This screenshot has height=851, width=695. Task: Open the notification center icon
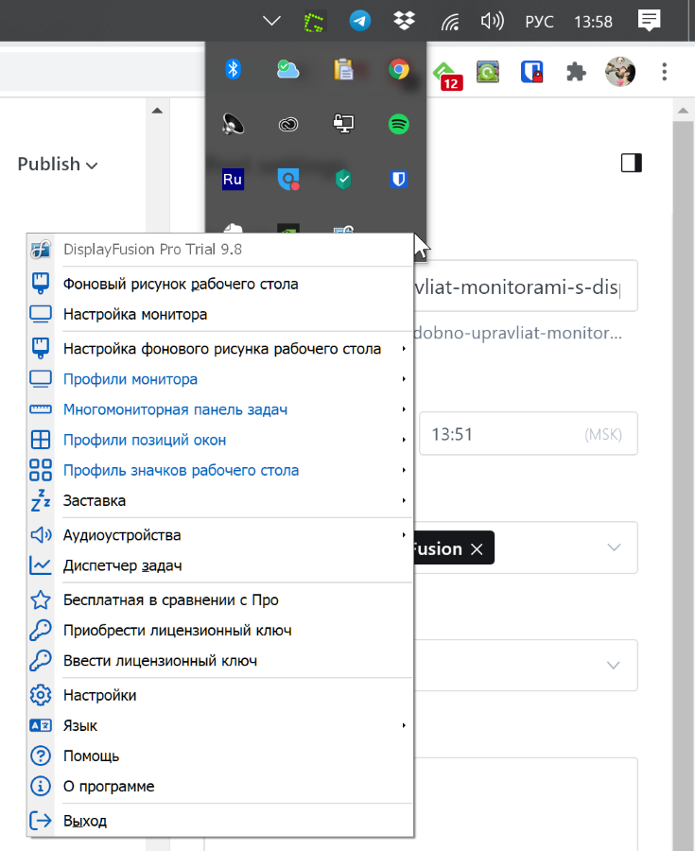[649, 21]
